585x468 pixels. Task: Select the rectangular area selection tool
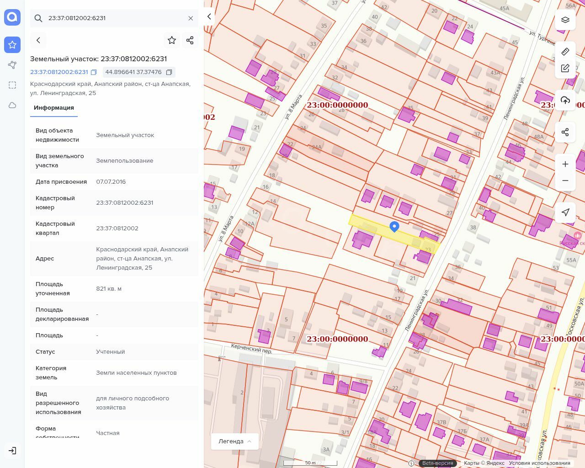(12, 85)
